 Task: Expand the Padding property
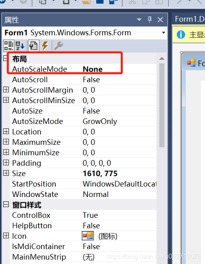[6, 163]
